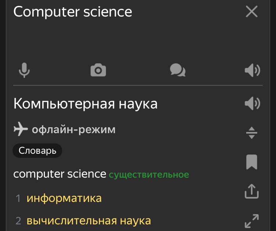276x231 pixels.
Task: Clear the input text with X
Action: tap(252, 12)
